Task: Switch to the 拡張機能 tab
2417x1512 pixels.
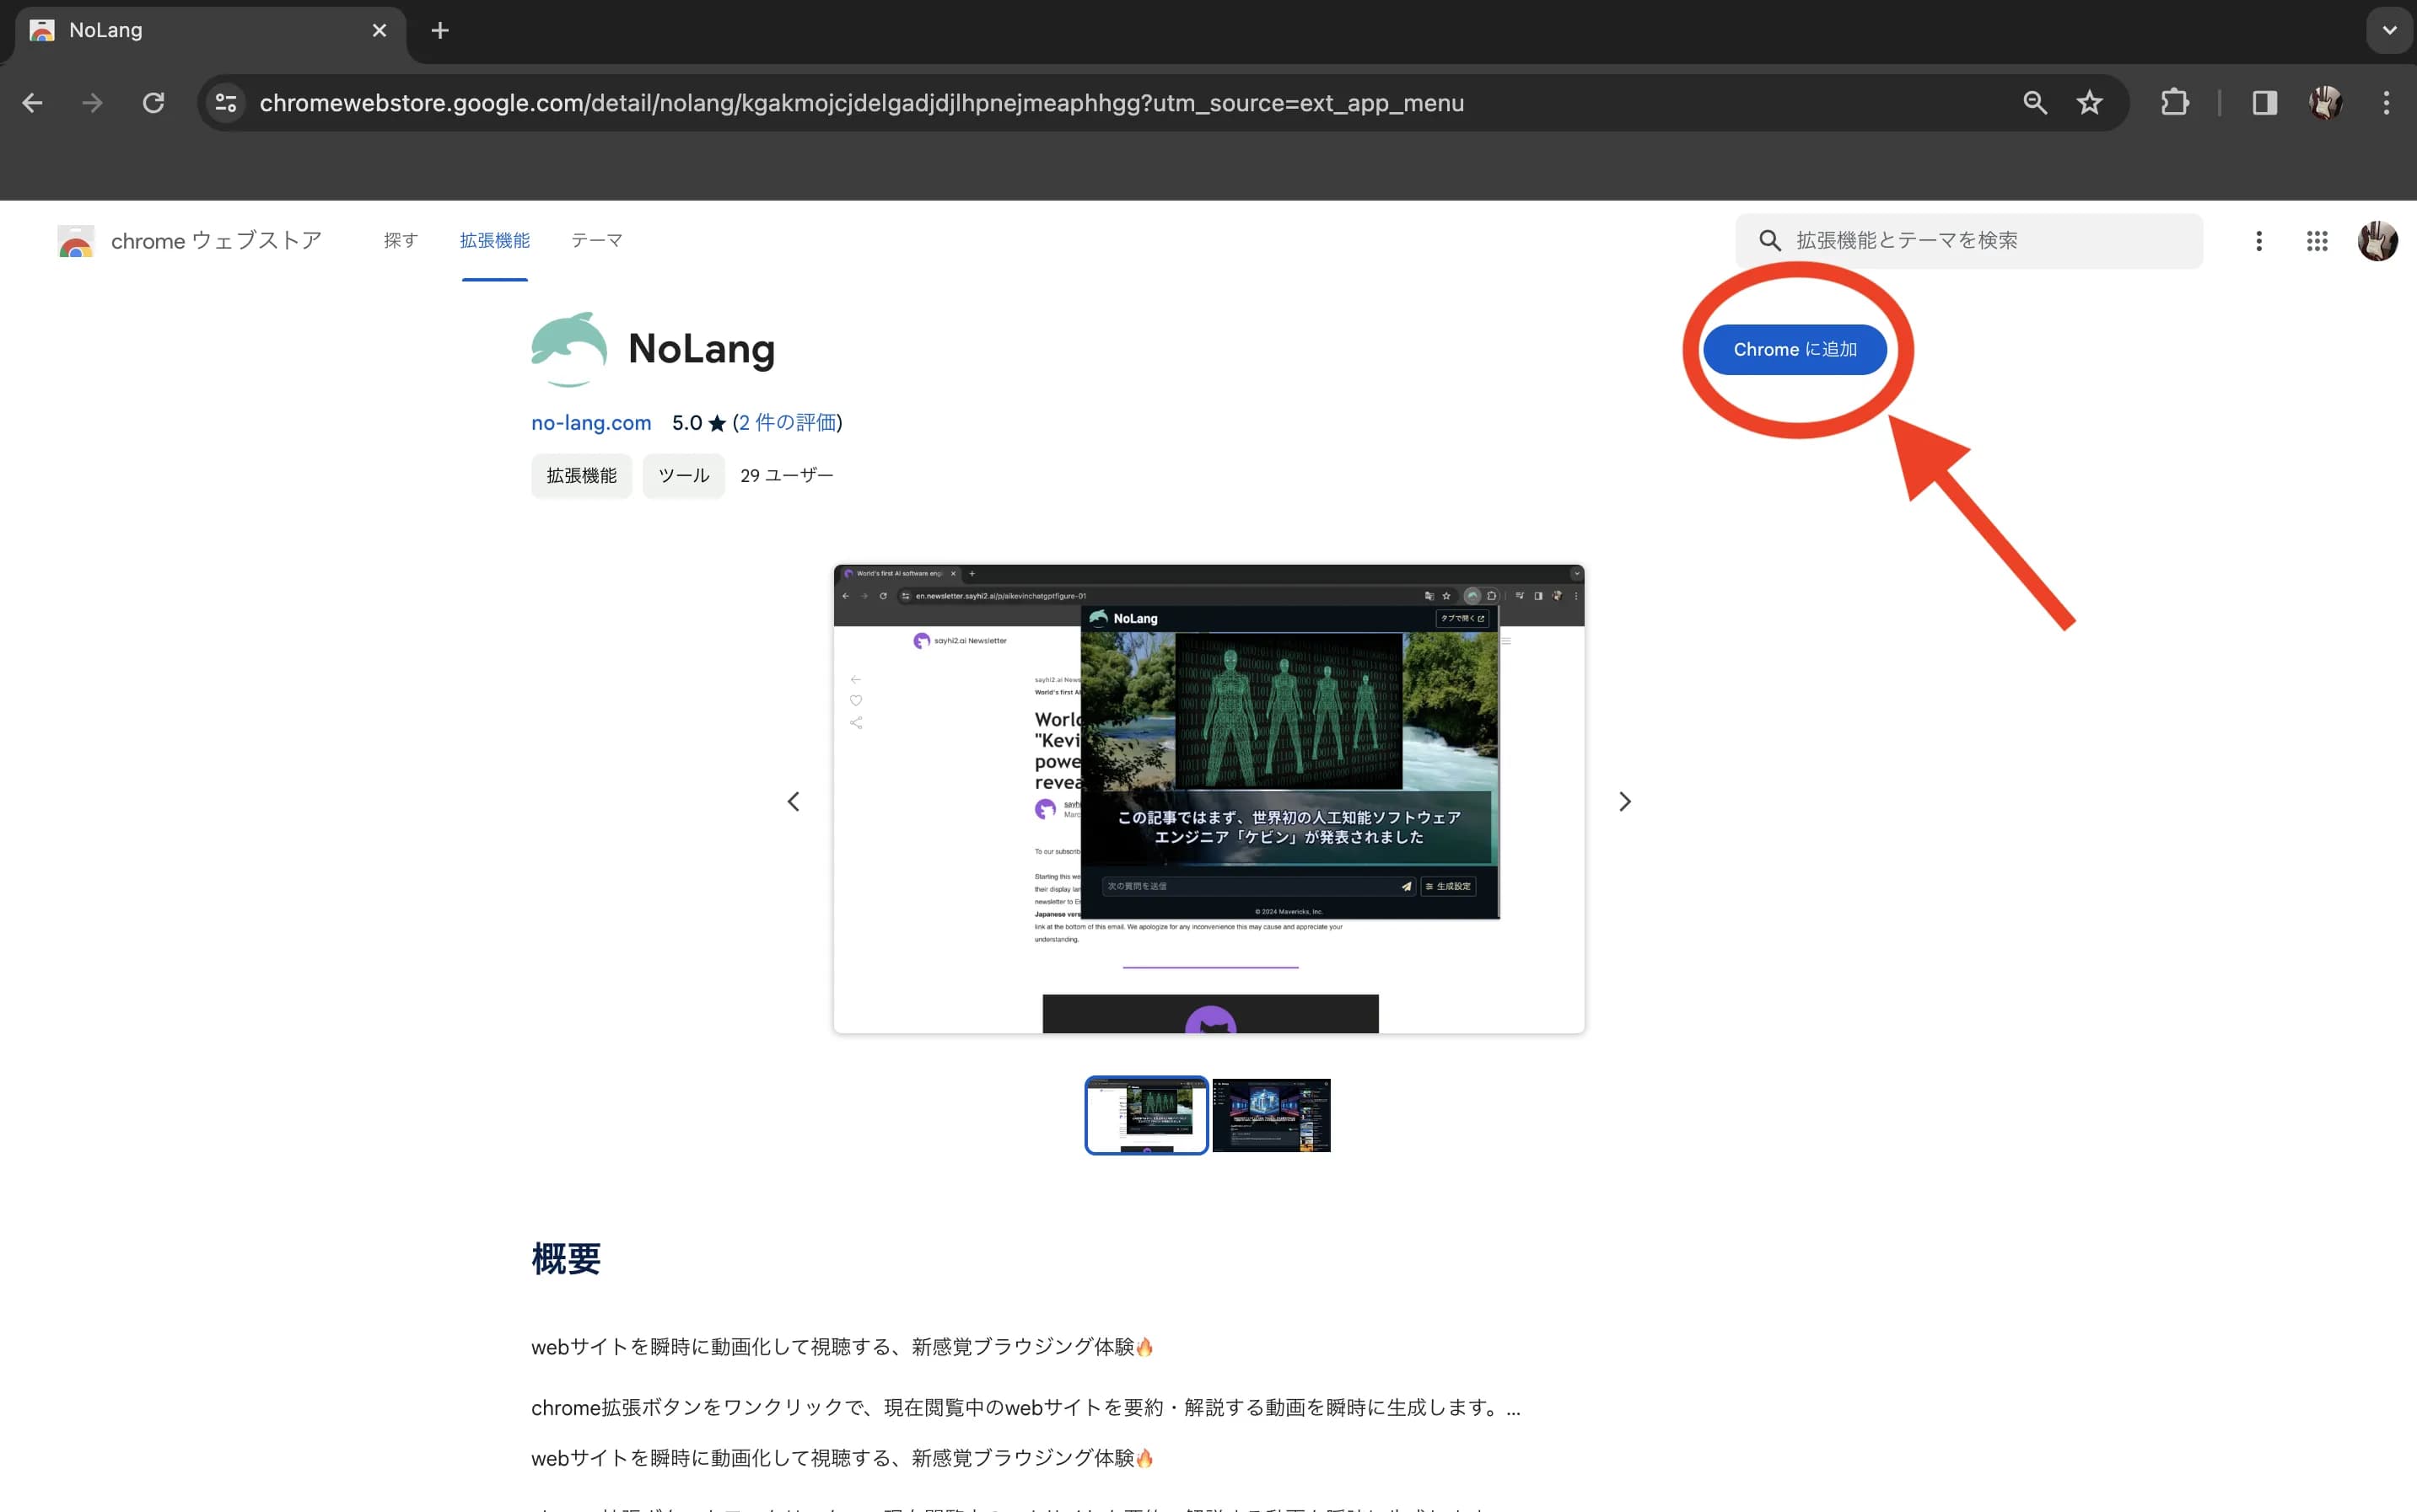Action: coord(495,241)
